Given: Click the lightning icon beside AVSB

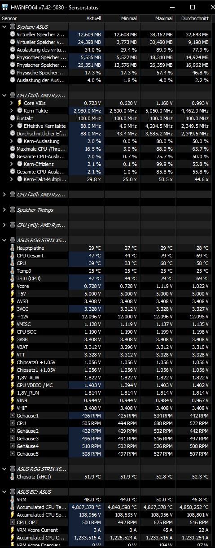Looking at the screenshot, I should (x=12, y=301).
